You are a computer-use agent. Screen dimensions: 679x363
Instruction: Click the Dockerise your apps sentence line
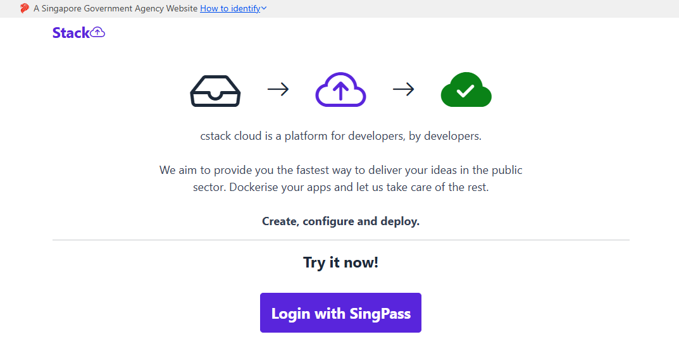pyautogui.click(x=359, y=187)
